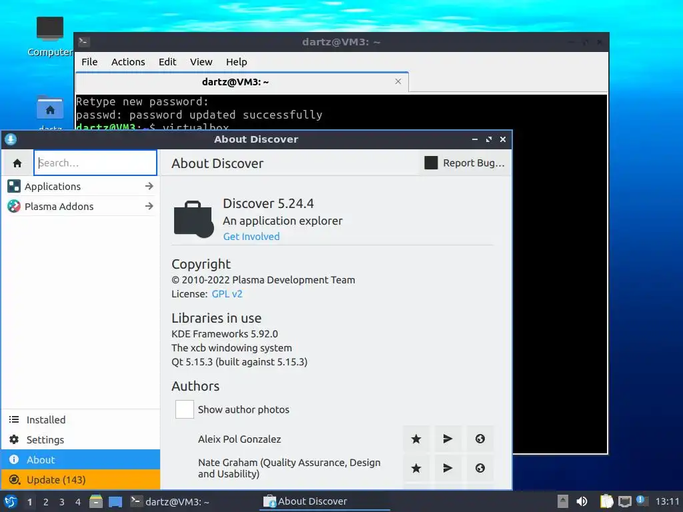Click 'Discover 5.24.4' heading text

coord(268,203)
